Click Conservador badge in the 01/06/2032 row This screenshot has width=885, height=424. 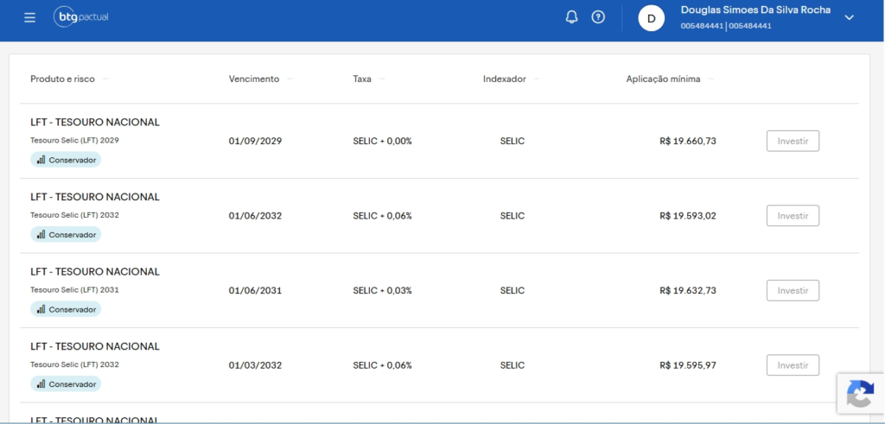click(66, 235)
